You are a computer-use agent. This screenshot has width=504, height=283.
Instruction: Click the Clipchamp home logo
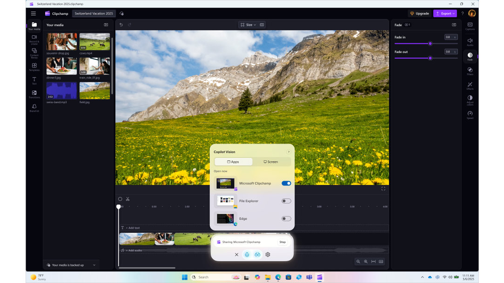coord(57,13)
